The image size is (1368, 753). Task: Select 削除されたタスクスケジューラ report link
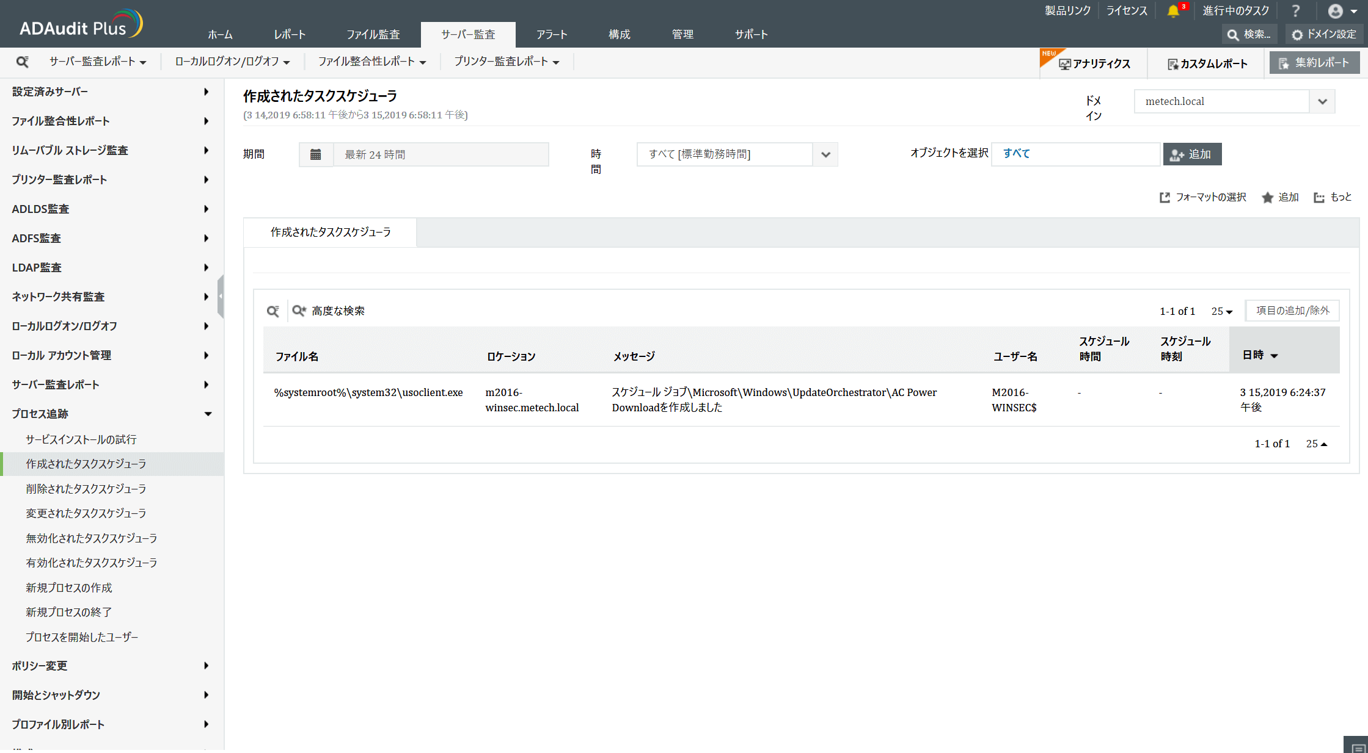pos(86,489)
